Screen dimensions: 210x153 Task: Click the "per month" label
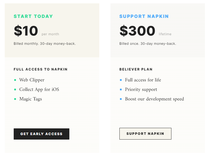click(x=50, y=34)
